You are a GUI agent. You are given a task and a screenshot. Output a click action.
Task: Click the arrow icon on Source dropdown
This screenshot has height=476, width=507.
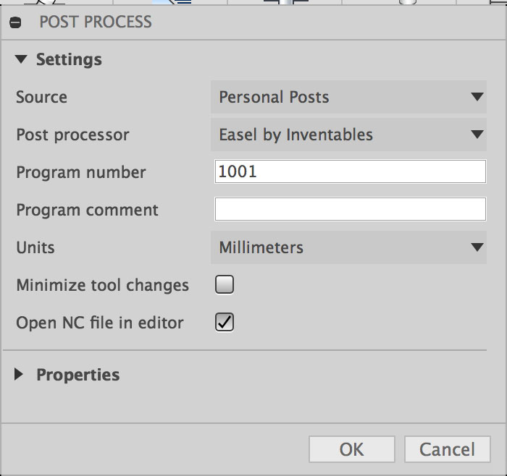(x=477, y=97)
